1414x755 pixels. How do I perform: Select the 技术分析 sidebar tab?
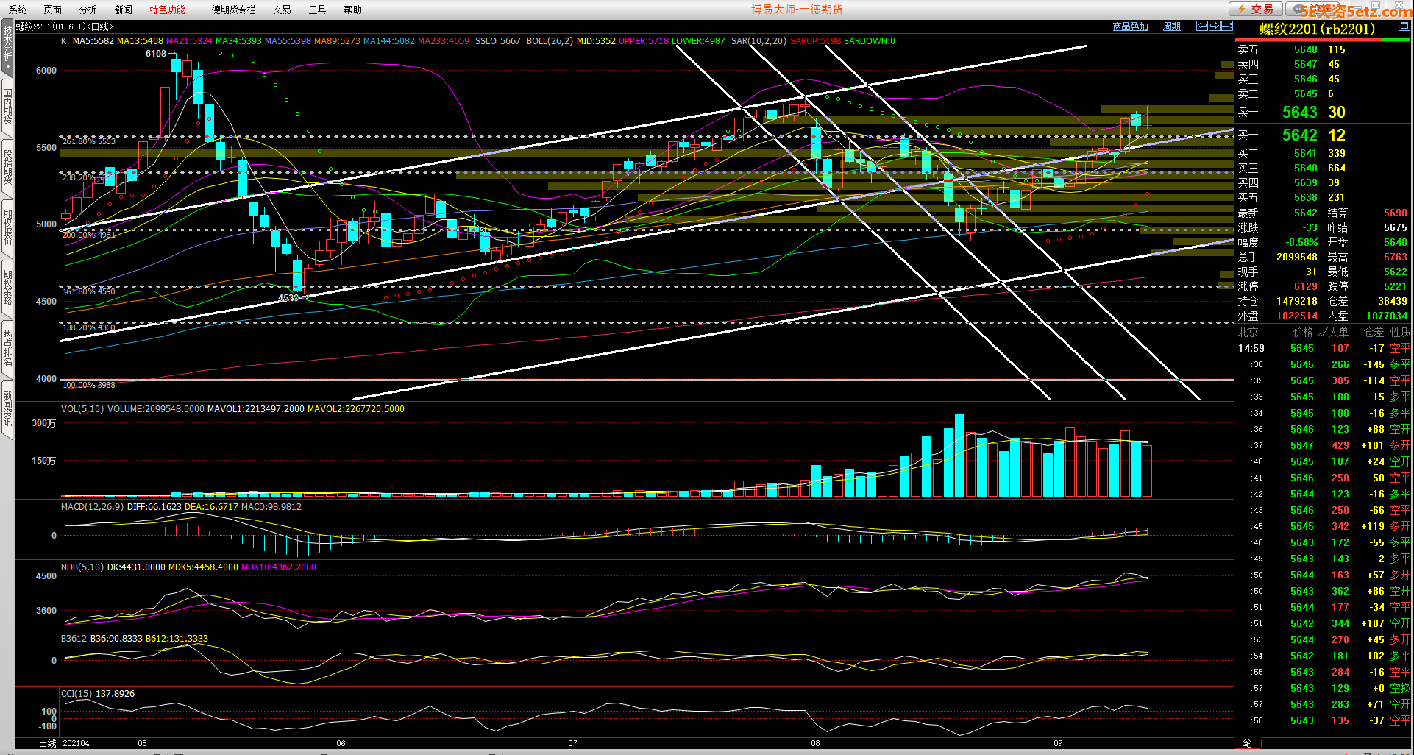tap(7, 47)
